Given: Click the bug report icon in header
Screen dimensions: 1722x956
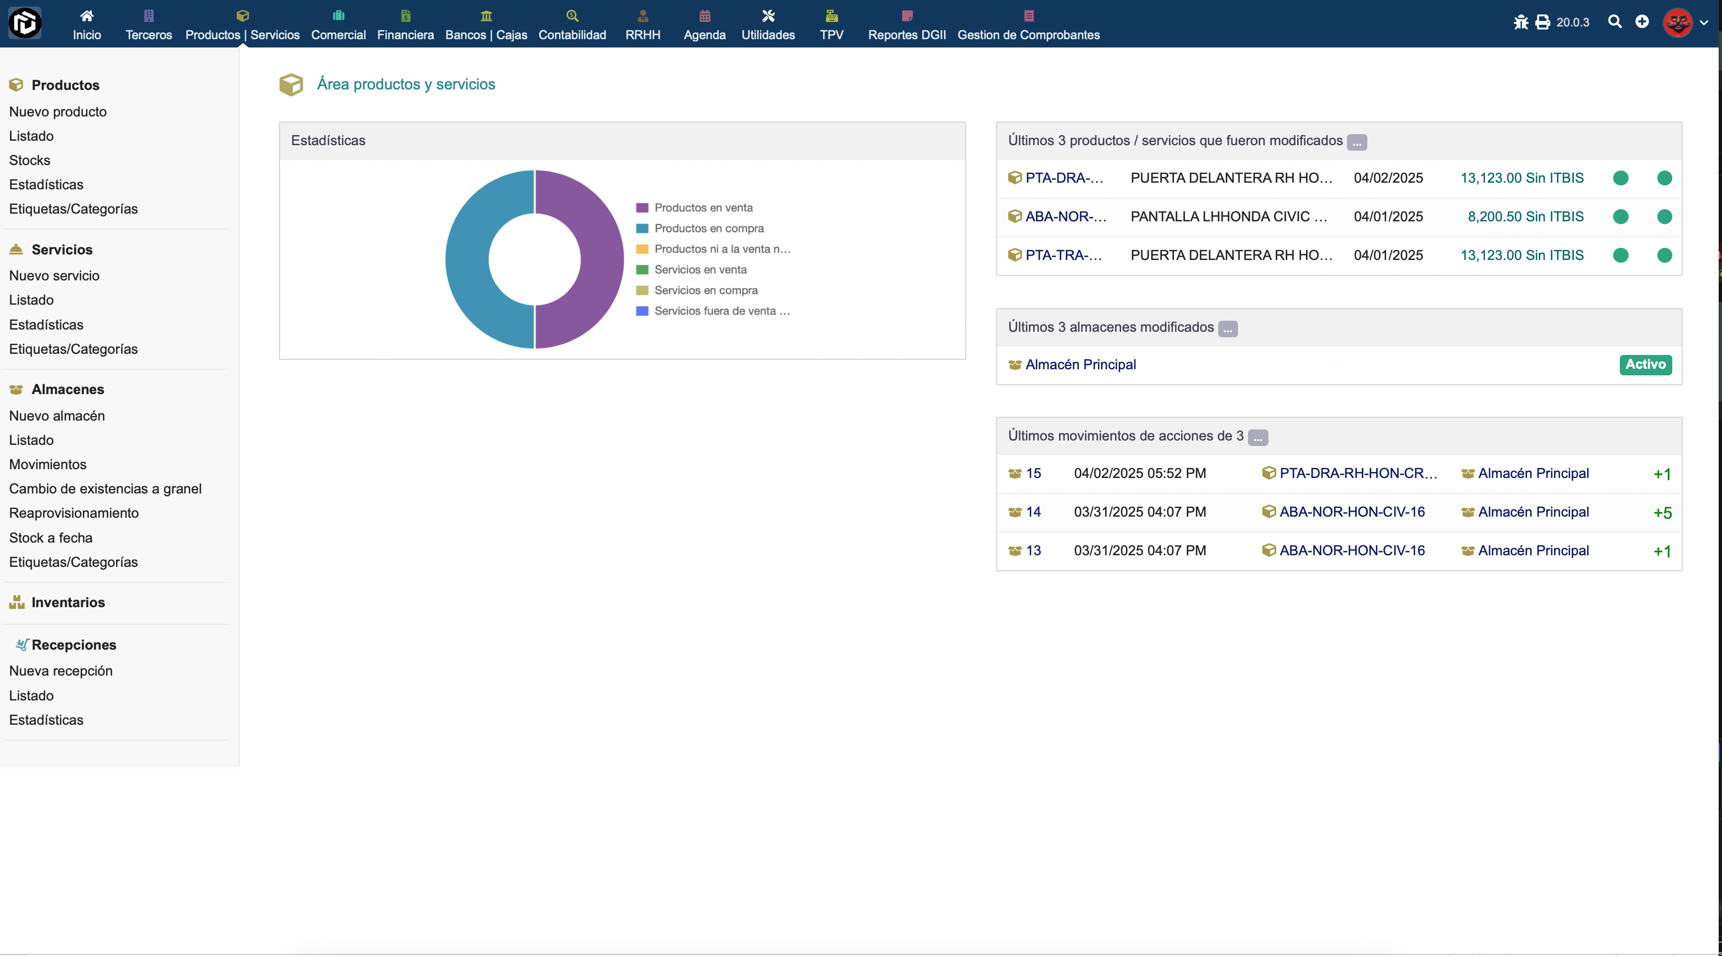Looking at the screenshot, I should click(1521, 22).
